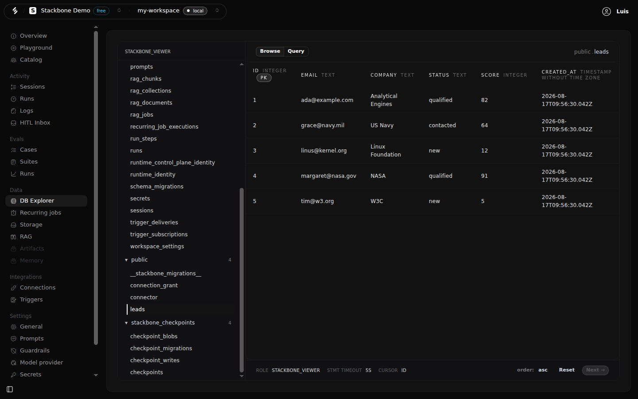Viewport: 638px width, 399px height.
Task: Click the Logs sidebar icon
Action: [x=13, y=111]
